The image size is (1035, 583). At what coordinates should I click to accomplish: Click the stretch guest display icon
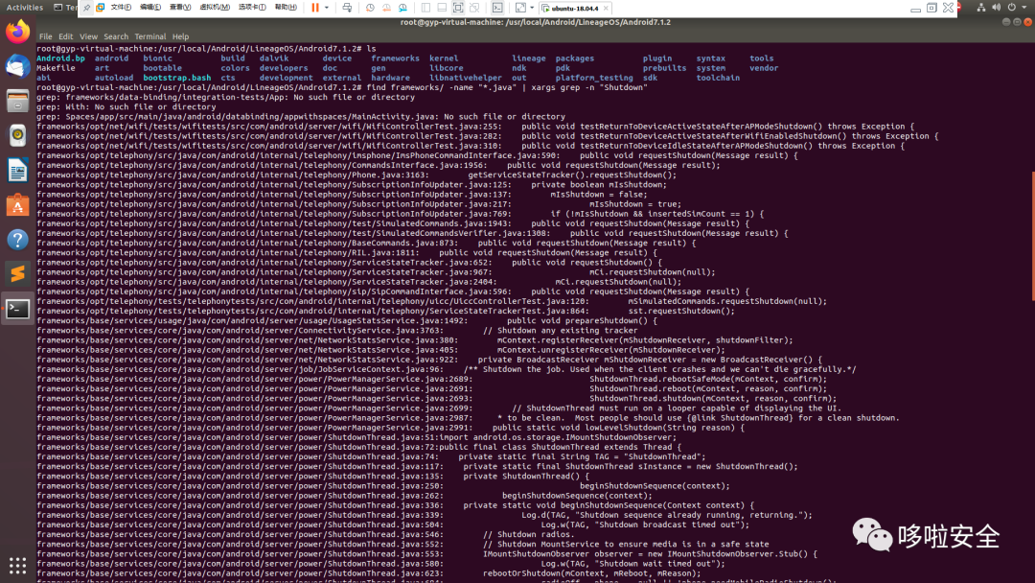[x=520, y=8]
